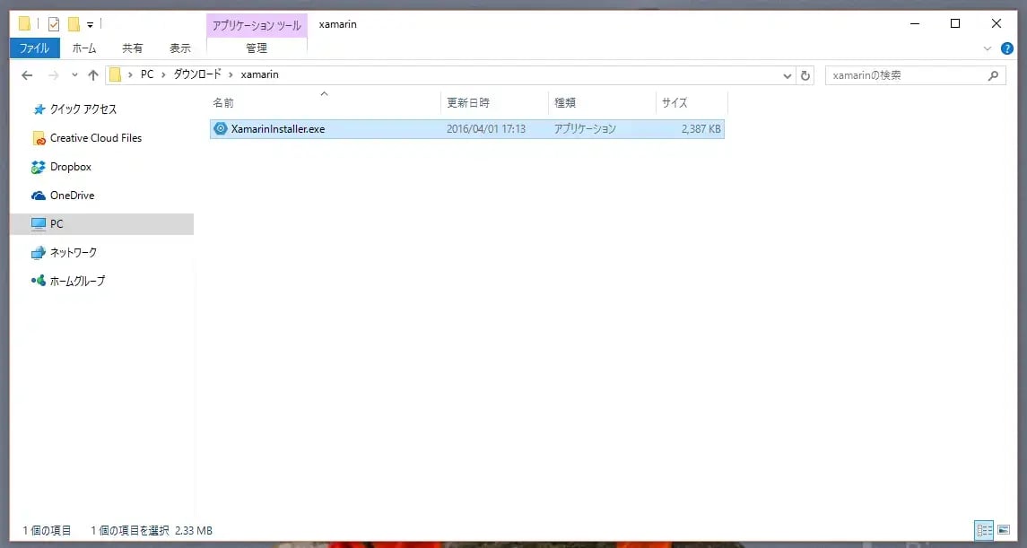Click the OneDrive cloud icon
1027x548 pixels.
[39, 196]
